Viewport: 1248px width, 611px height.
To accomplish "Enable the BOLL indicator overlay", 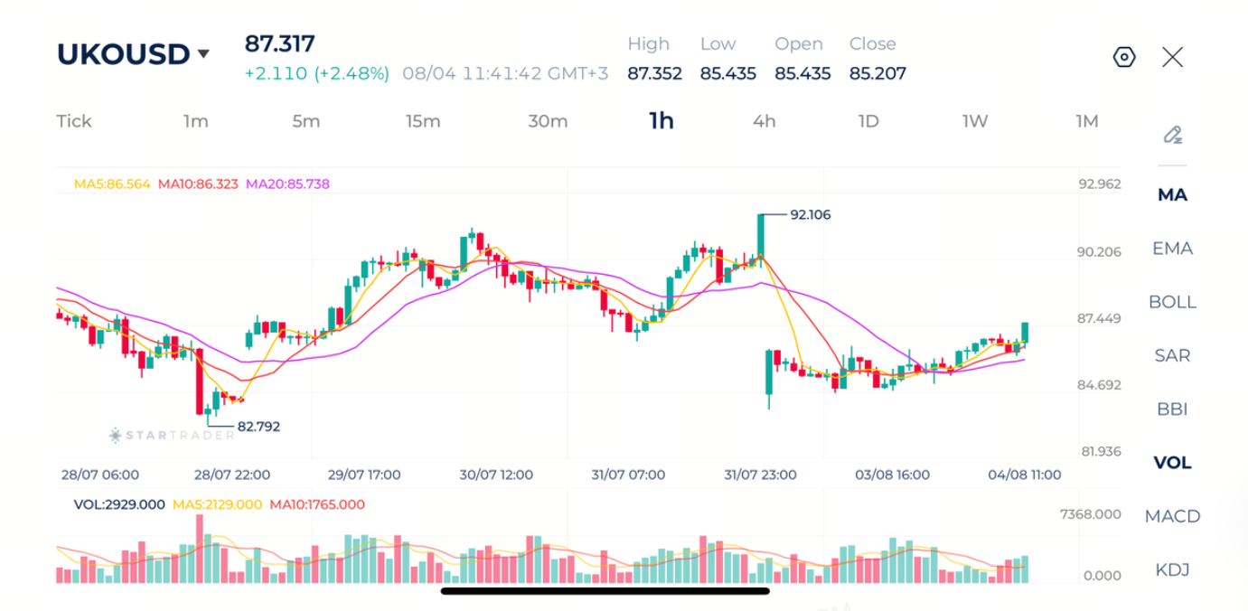I will point(1172,302).
